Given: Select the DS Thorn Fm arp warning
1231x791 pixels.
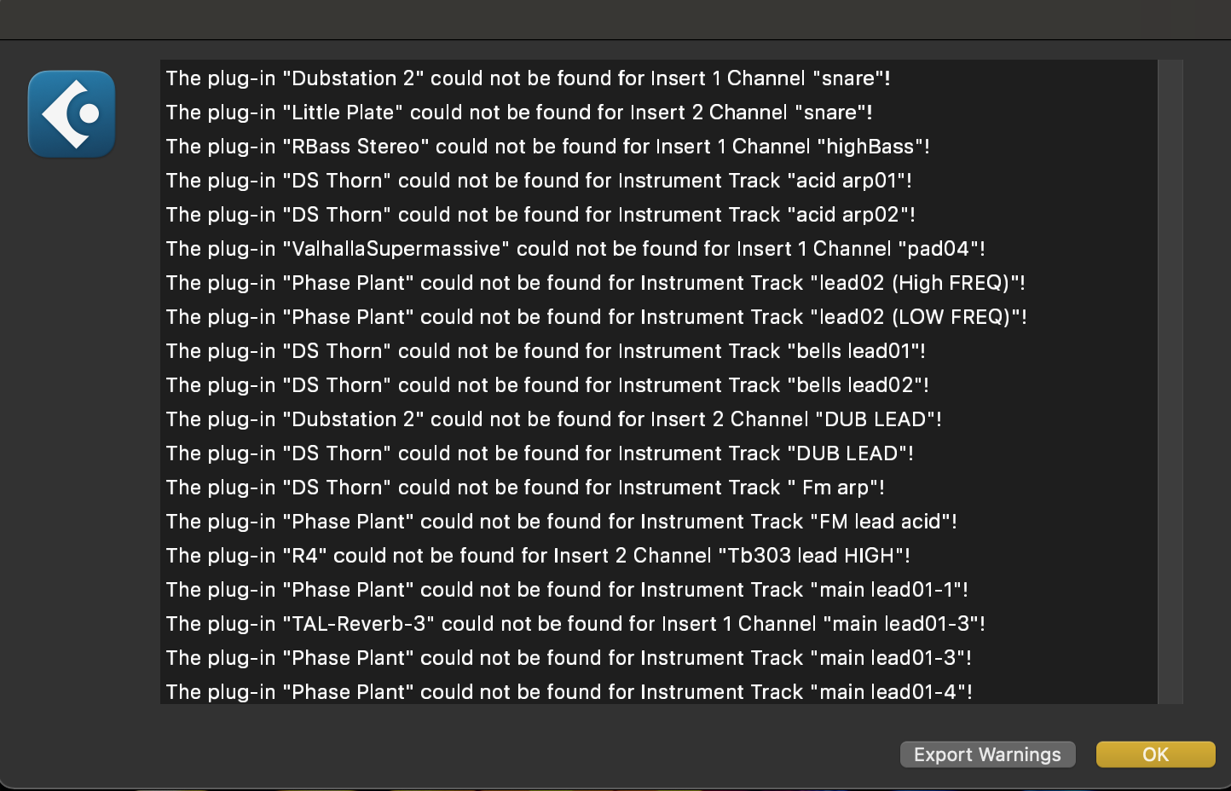Looking at the screenshot, I should (x=525, y=488).
